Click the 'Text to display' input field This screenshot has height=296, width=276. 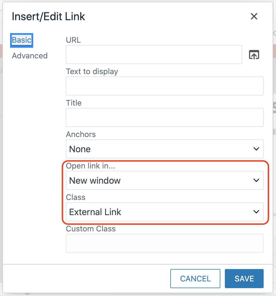165,86
